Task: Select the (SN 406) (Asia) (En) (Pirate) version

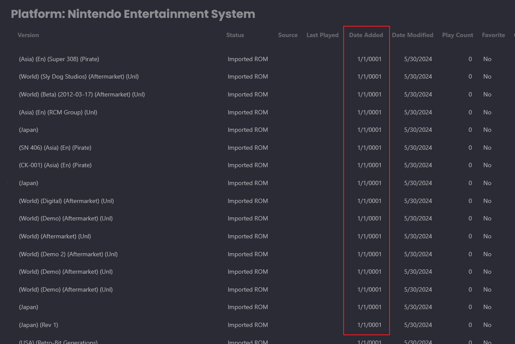Action: coord(55,148)
